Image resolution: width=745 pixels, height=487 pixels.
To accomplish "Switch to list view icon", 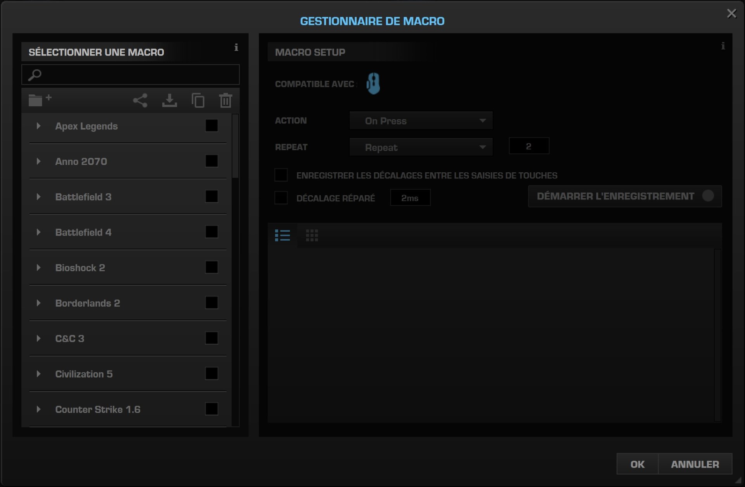I will 282,235.
